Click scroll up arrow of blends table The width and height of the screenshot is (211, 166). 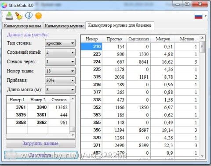[x=73, y=99]
